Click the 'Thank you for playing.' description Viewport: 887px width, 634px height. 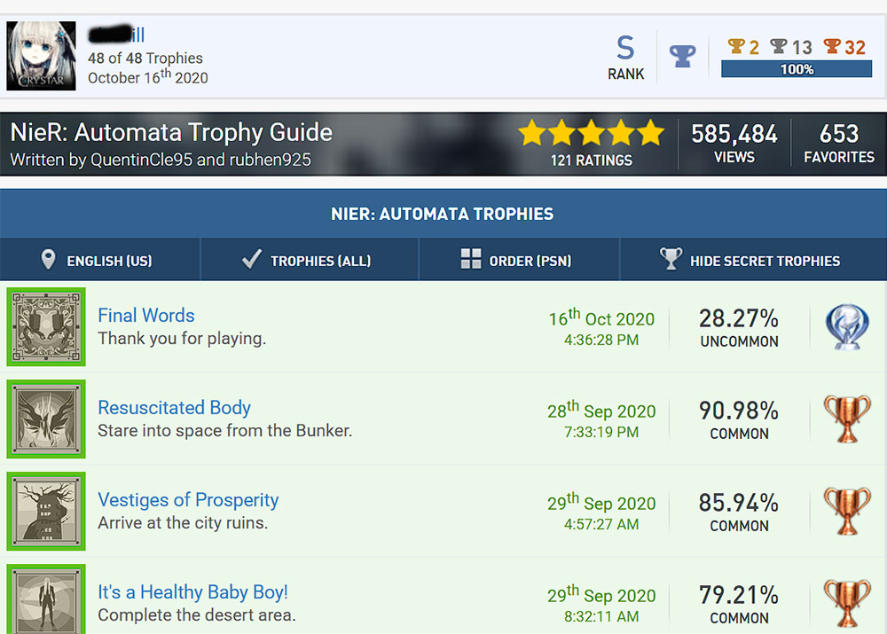click(182, 338)
